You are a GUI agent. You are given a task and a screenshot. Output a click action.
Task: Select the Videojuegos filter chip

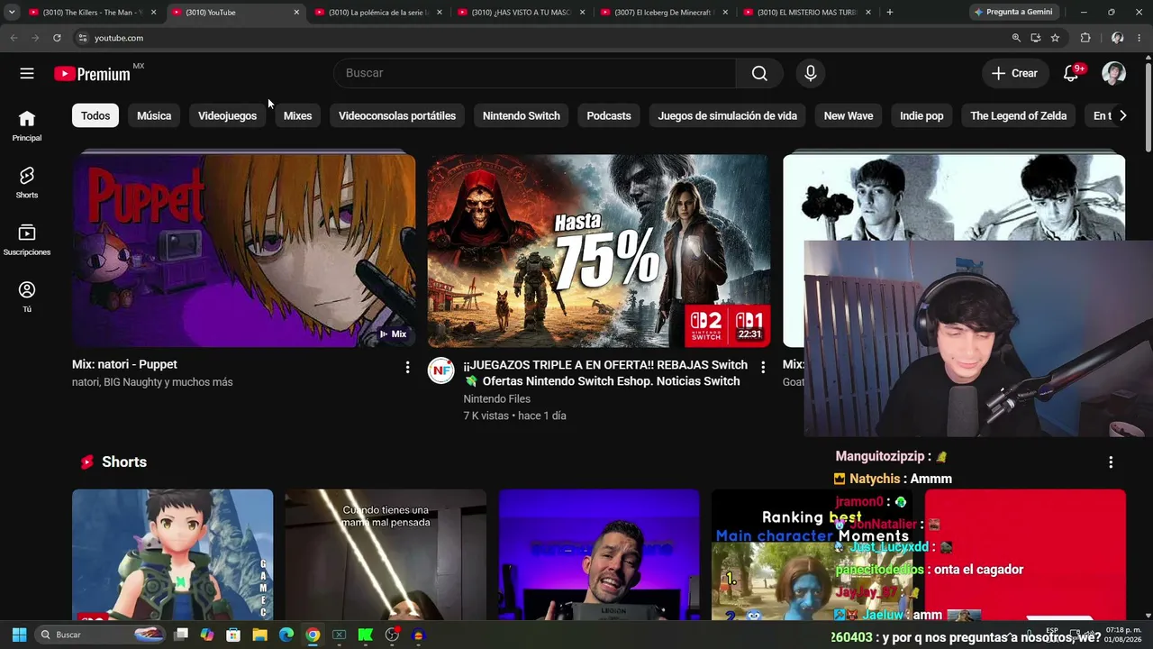pyautogui.click(x=227, y=115)
